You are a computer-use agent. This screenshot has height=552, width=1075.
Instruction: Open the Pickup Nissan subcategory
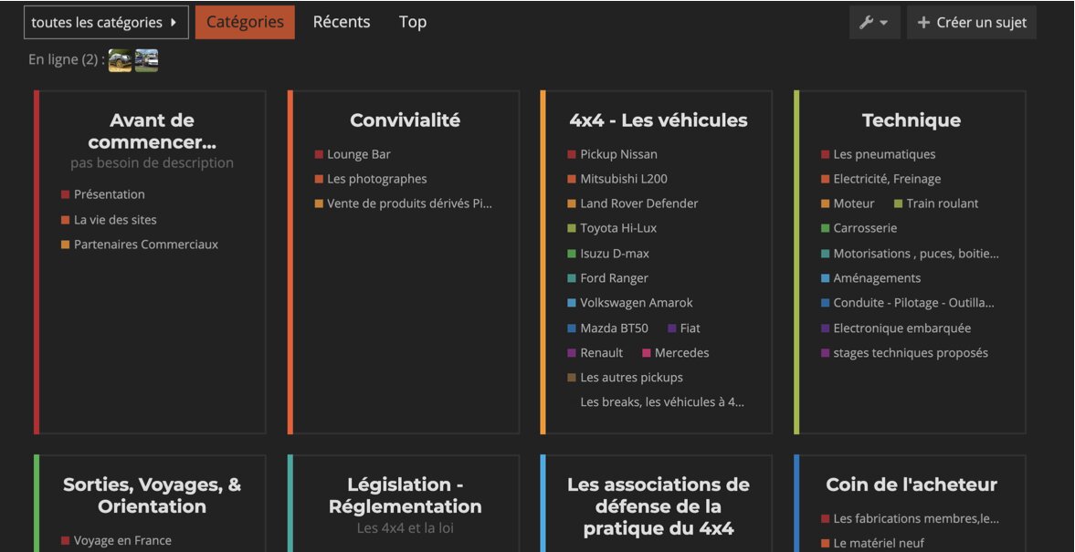(612, 155)
